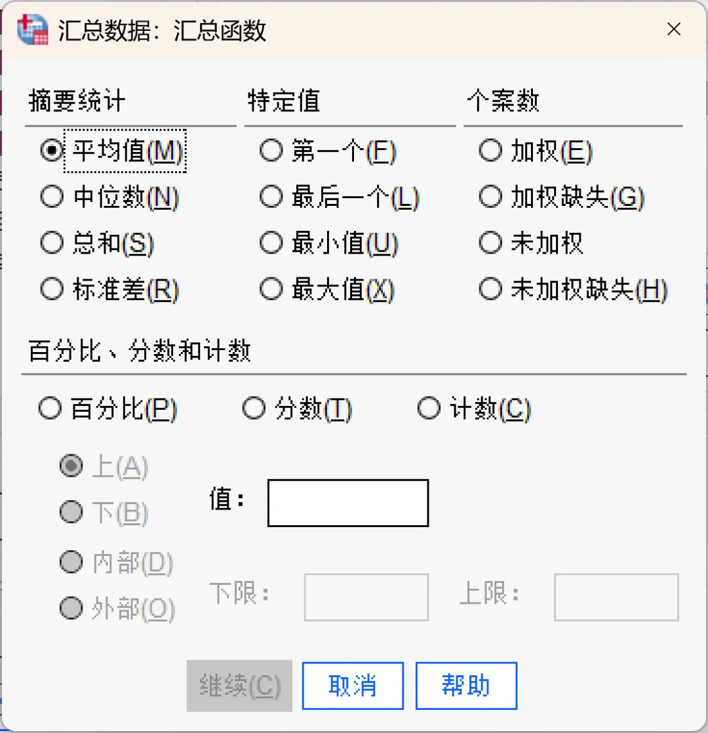Viewport: 708px width, 733px height.
Task: Click the 值 input field
Action: point(347,503)
